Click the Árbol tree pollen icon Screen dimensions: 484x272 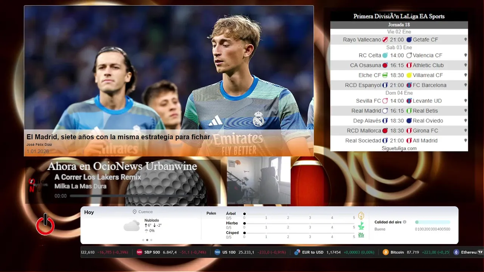click(x=361, y=216)
